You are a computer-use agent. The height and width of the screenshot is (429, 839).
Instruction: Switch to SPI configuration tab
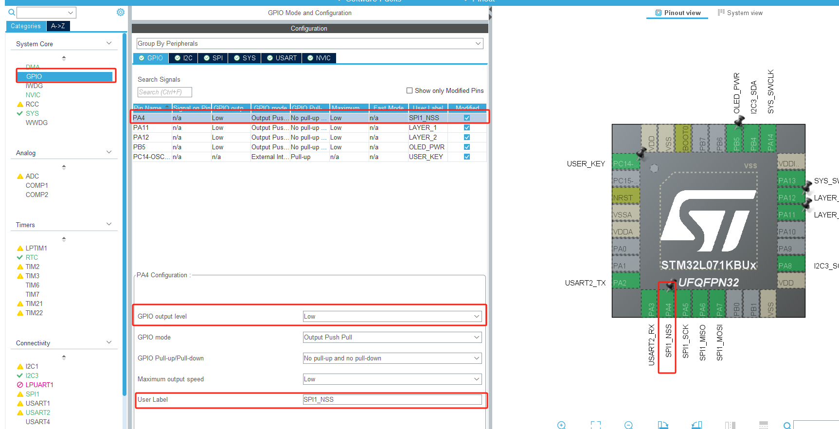(x=213, y=58)
